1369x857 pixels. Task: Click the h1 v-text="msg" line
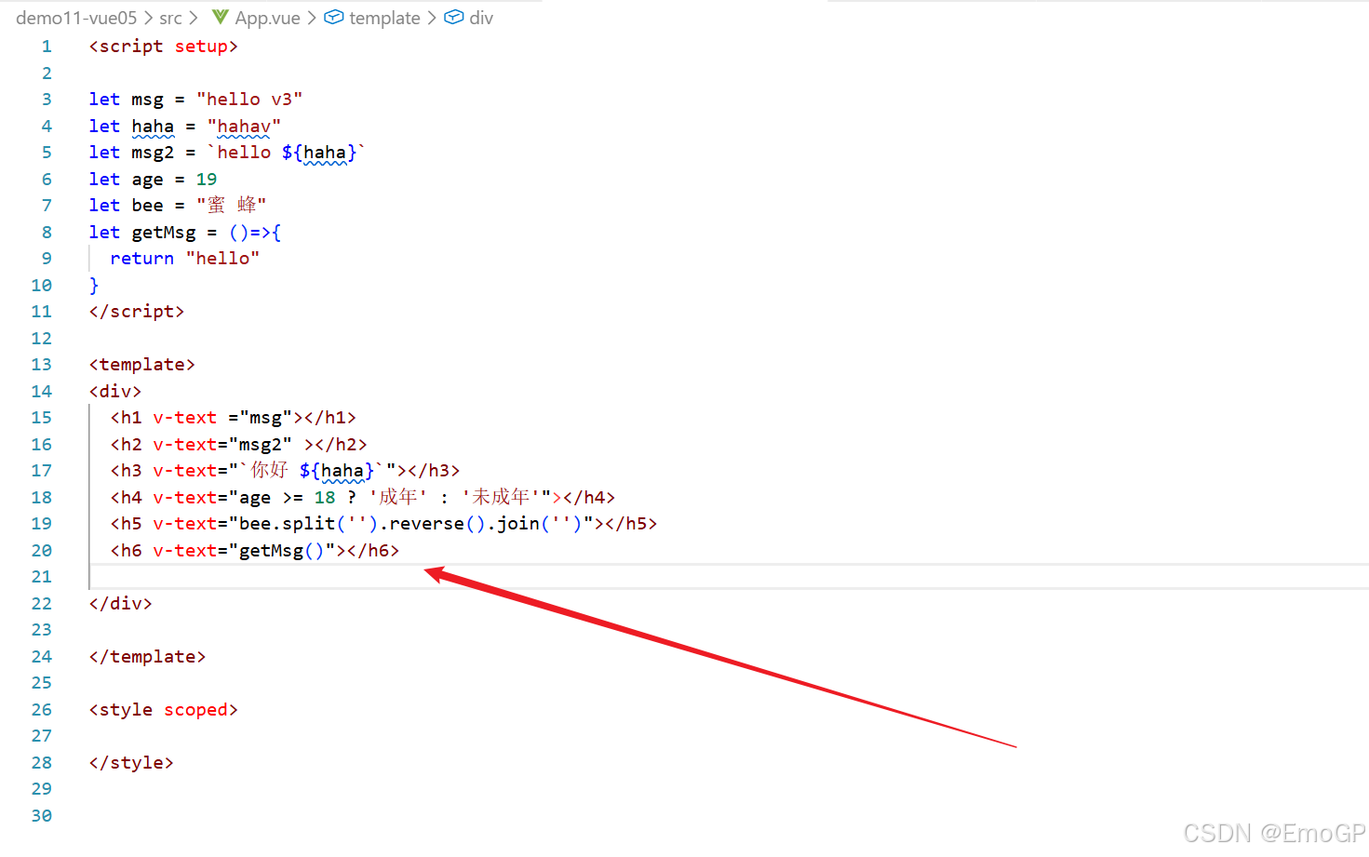233,418
